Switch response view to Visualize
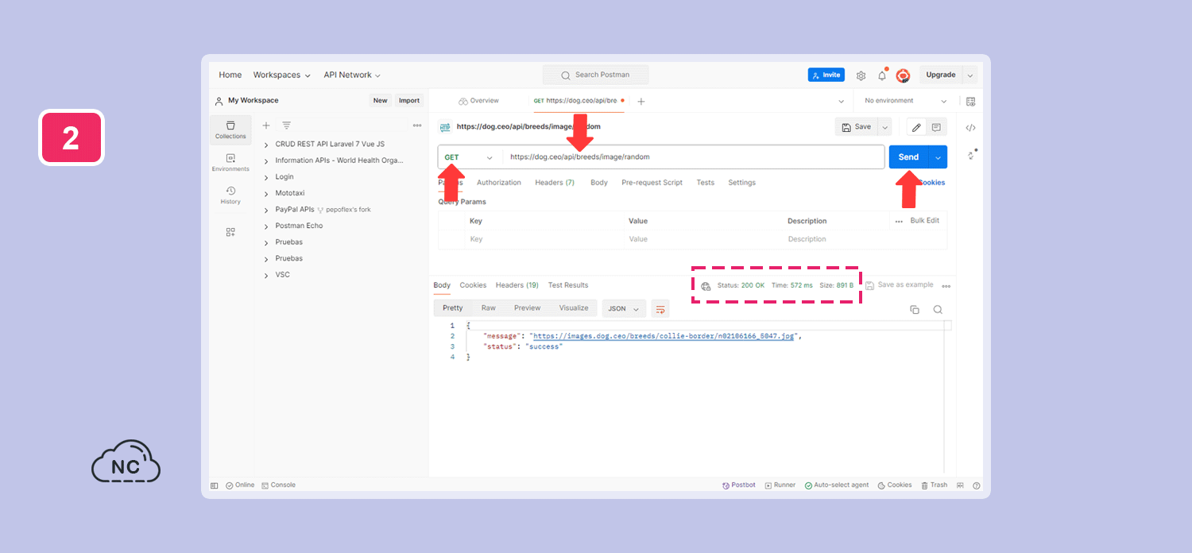Image resolution: width=1192 pixels, height=553 pixels. 574,308
